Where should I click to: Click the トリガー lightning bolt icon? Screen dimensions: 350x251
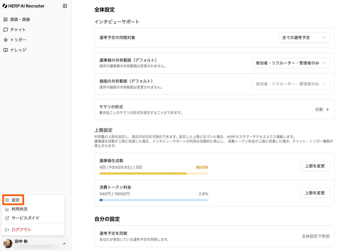point(6,40)
